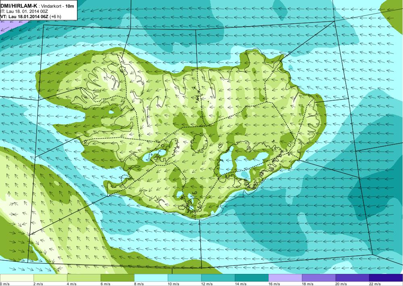Click the '10 m/s' legend label

(173, 284)
